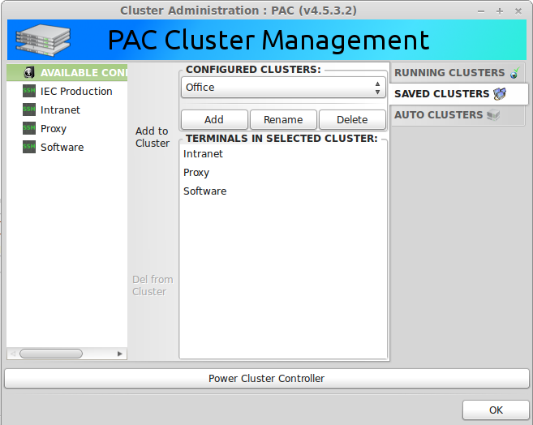Click the combo box up/down arrows
Image resolution: width=533 pixels, height=425 pixels.
pyautogui.click(x=377, y=88)
